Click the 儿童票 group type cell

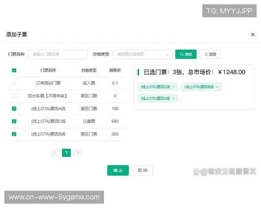coord(89,121)
